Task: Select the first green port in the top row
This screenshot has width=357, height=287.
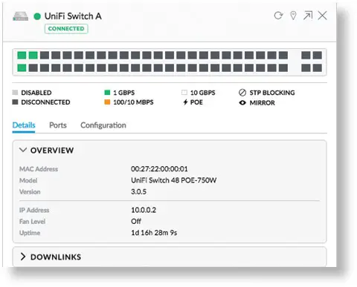Action: click(22, 55)
